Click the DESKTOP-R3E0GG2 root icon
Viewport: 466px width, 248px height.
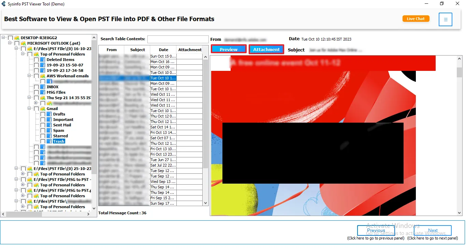[17, 38]
